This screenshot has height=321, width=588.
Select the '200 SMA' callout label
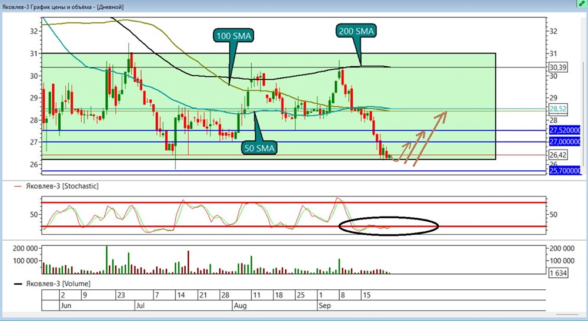pyautogui.click(x=356, y=32)
